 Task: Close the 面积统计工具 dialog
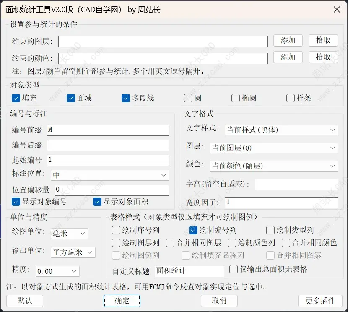coord(337,10)
